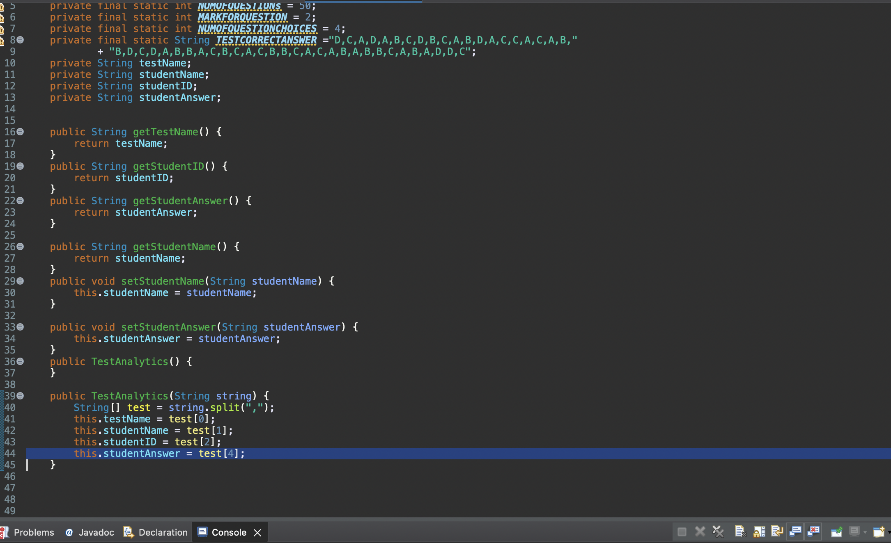Toggle Show Console When Standard Error Changes
Viewport: 891px width, 543px height.
(x=813, y=531)
